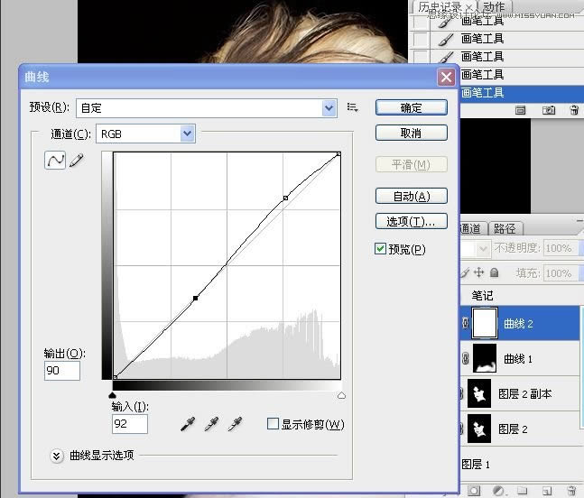This screenshot has width=584, height=498.
Task: Select the pencil draw-curve tool
Action: [x=76, y=161]
